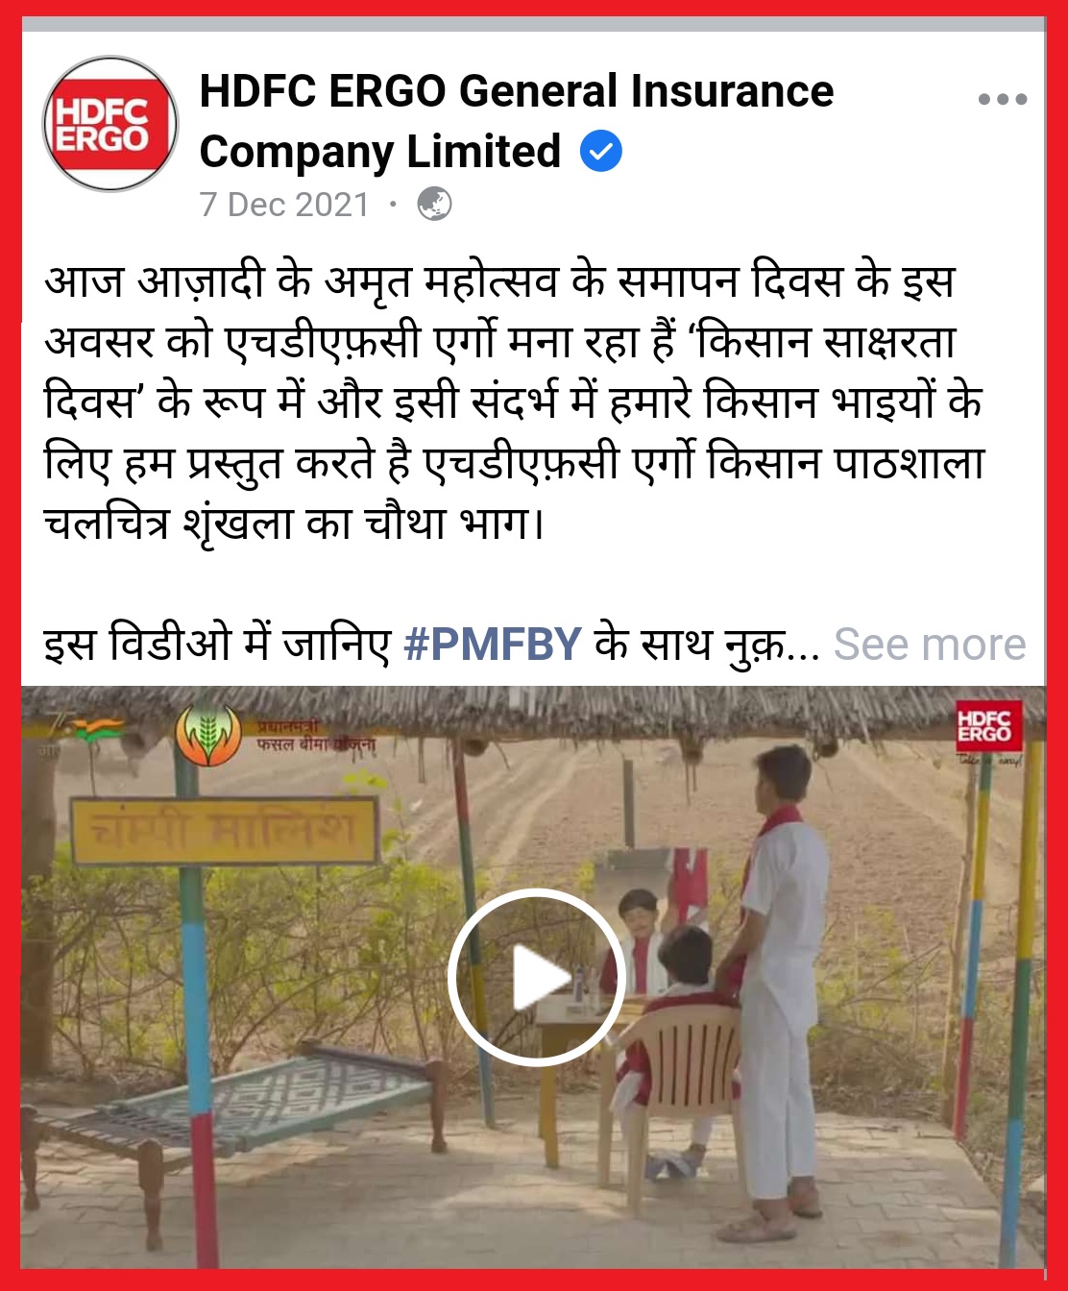Screen dimensions: 1068x1291
Task: Click the 7 Dec 2021 timestamp
Action: tap(284, 205)
